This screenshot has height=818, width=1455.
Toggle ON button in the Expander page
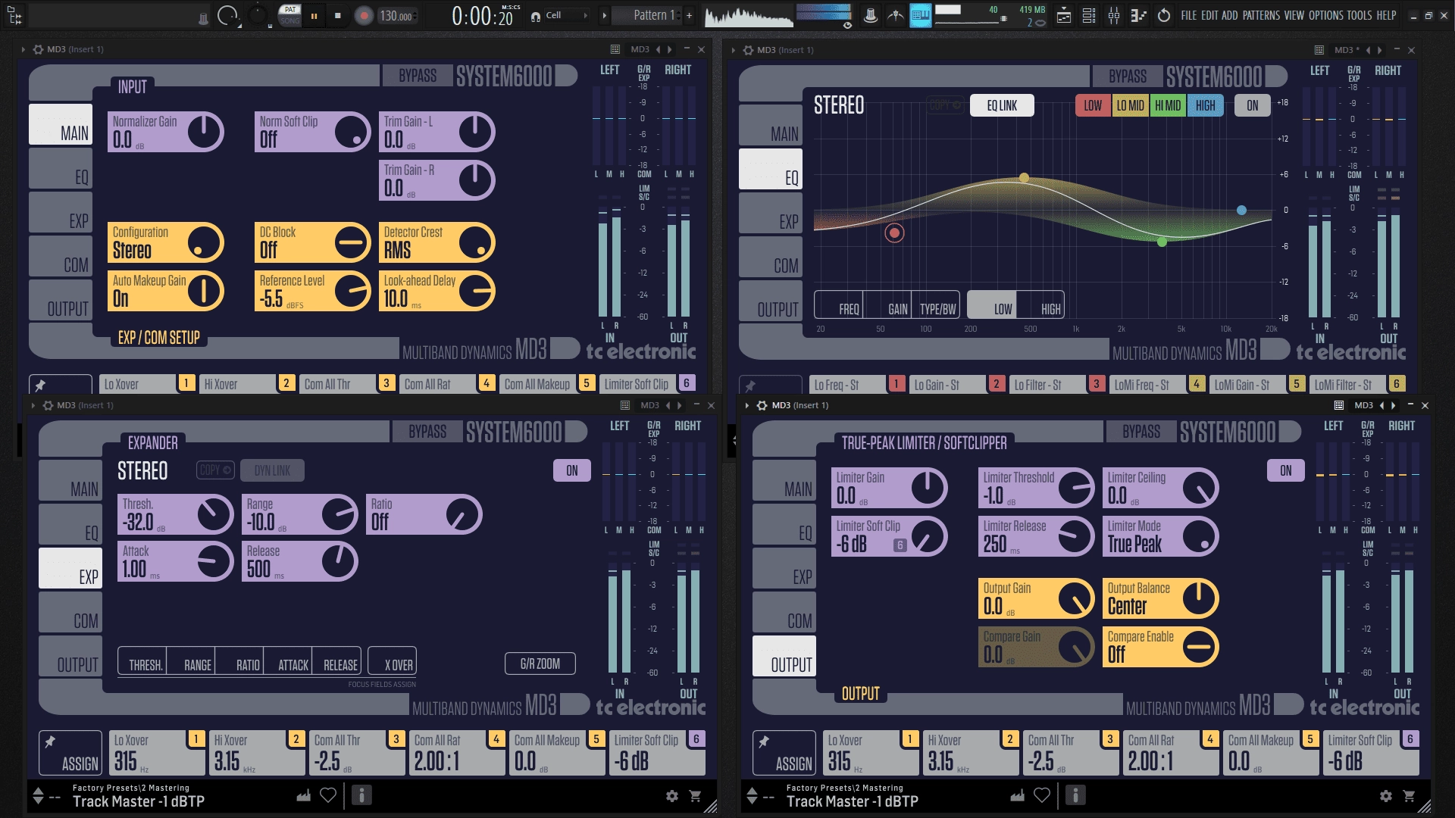[572, 470]
